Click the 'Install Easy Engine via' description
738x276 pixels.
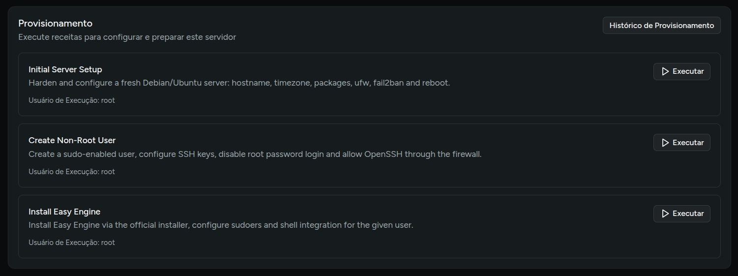pos(220,225)
